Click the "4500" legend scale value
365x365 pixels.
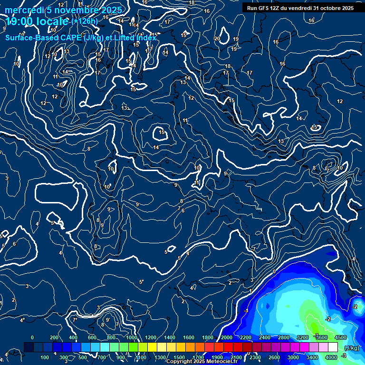click(x=340, y=337)
